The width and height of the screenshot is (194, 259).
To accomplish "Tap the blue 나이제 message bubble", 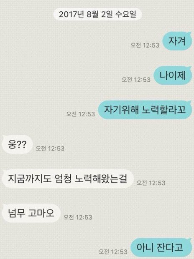I will click(173, 75).
